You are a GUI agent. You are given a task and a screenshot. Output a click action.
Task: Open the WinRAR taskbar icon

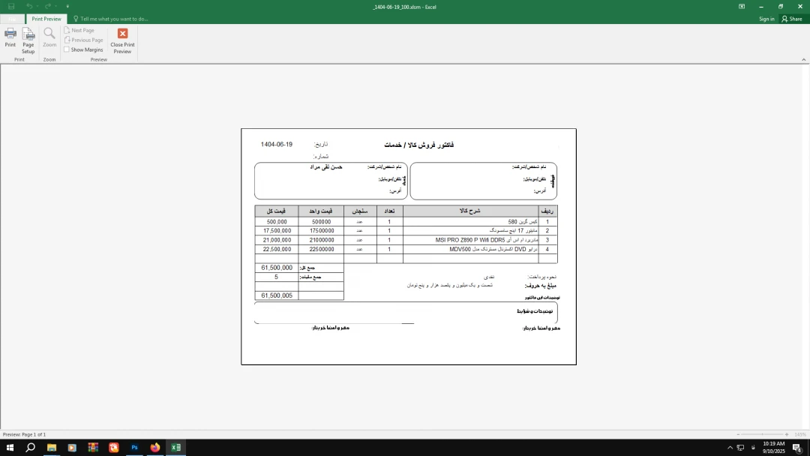click(x=93, y=448)
